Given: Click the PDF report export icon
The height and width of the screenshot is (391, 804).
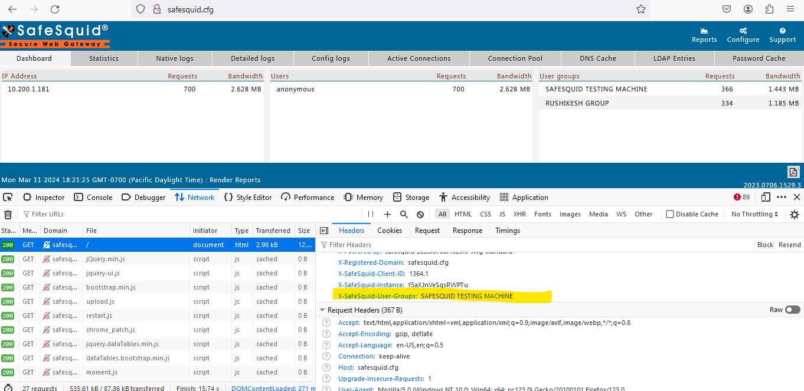Looking at the screenshot, I should [x=793, y=172].
